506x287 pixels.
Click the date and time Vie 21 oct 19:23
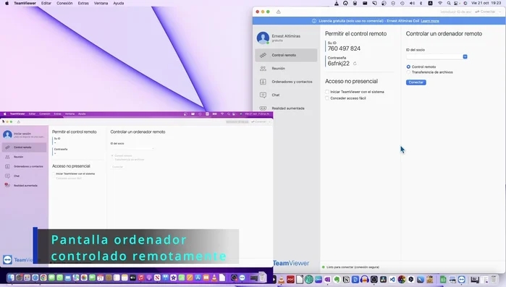(x=486, y=3)
